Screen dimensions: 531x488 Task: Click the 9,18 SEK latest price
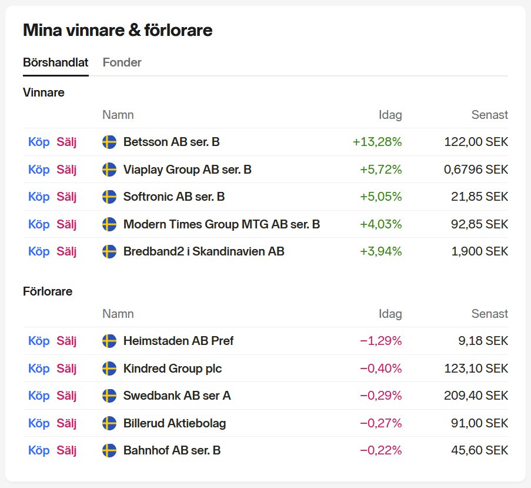(x=483, y=341)
